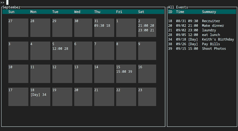
Task: Select the Shoot Photos event row
Action: tap(202, 49)
